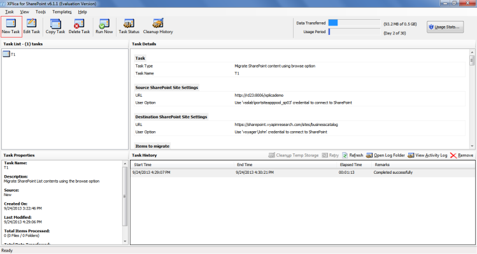Click the Copy Task toolbar icon
Screen dimensions: 477x254
tap(55, 26)
